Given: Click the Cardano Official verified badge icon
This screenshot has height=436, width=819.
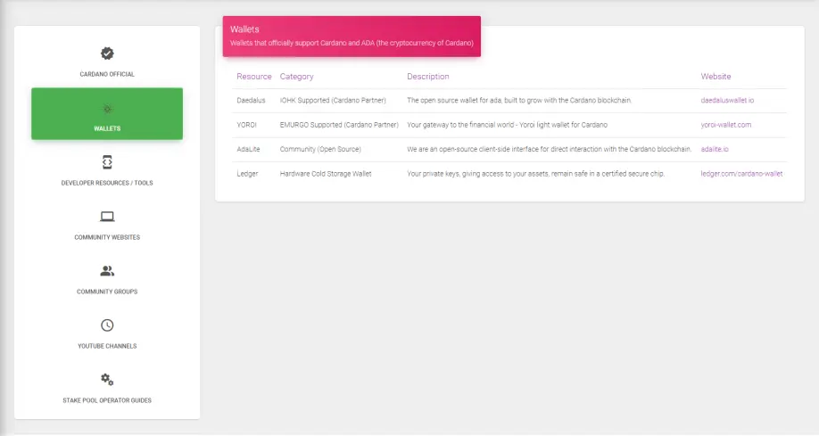Looking at the screenshot, I should (x=107, y=53).
